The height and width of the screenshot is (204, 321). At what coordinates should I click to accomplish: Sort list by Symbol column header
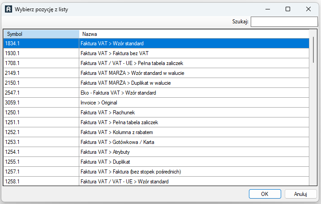point(41,34)
